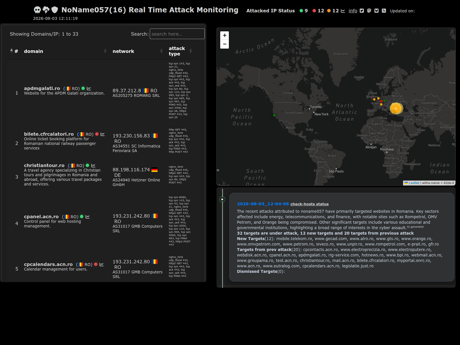Open the cpanel.acn.ro domain entry
This screenshot has height=345, width=460.
coord(41,216)
